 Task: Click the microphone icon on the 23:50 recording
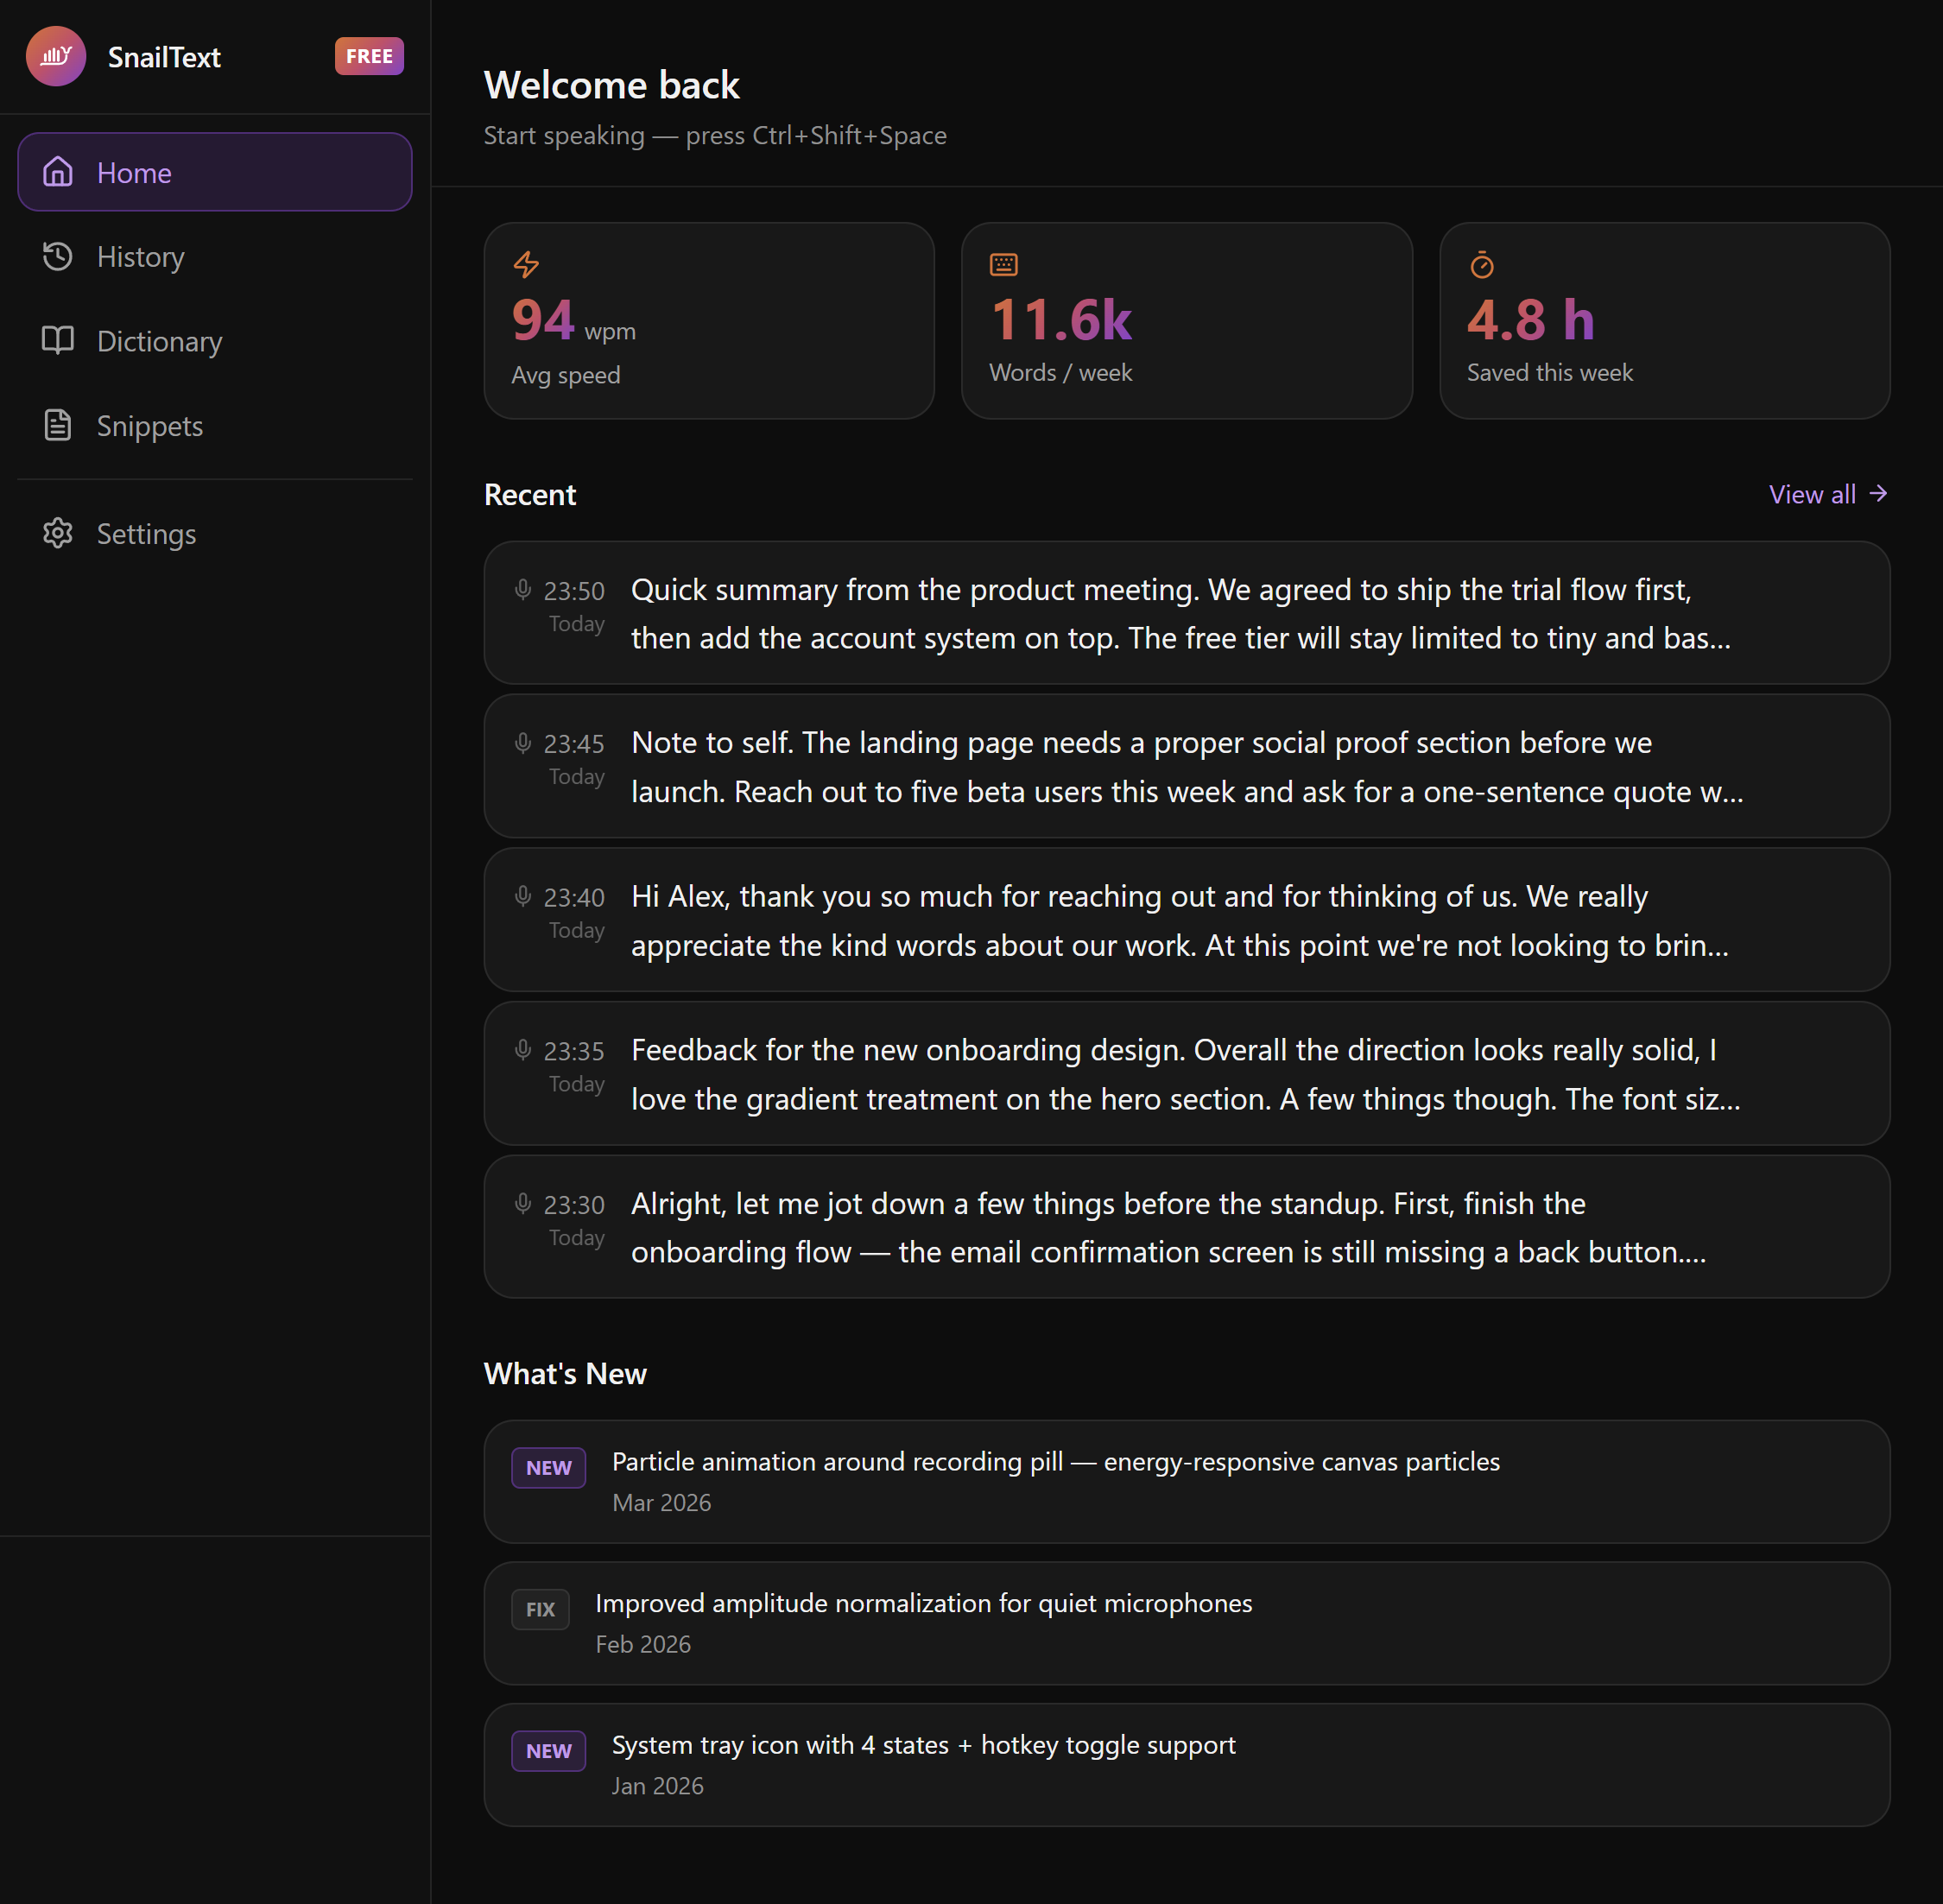pos(522,590)
